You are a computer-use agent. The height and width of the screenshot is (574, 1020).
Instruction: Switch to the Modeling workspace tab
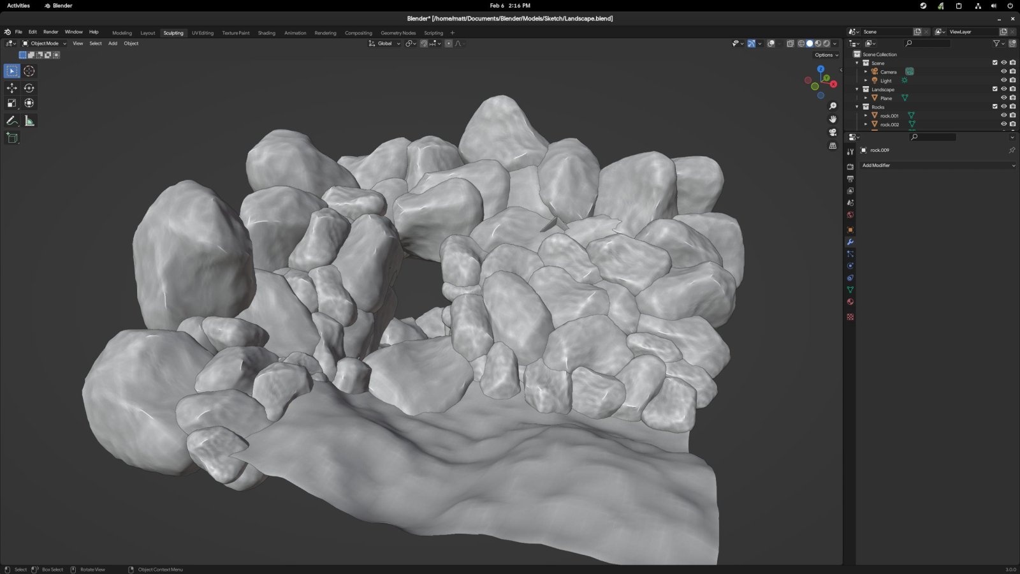click(122, 33)
